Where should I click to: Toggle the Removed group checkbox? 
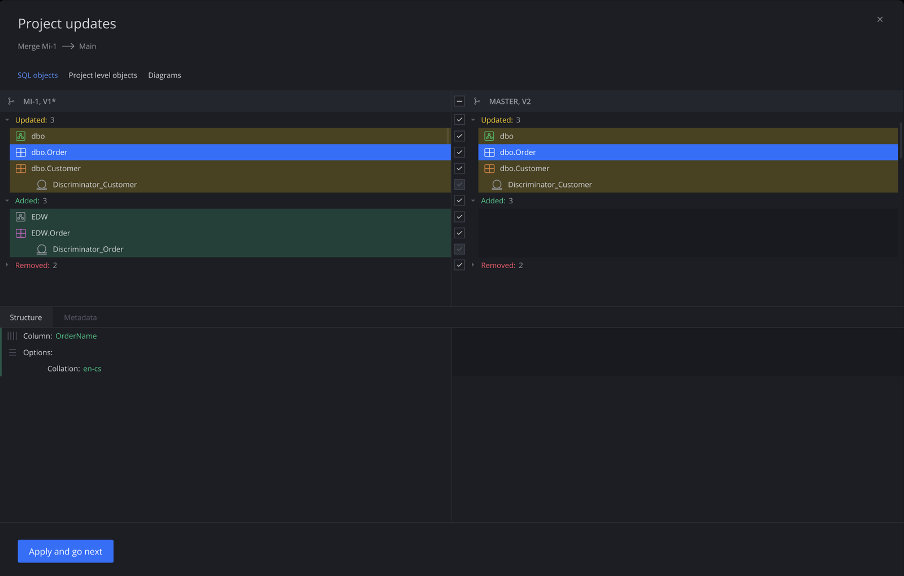(459, 265)
